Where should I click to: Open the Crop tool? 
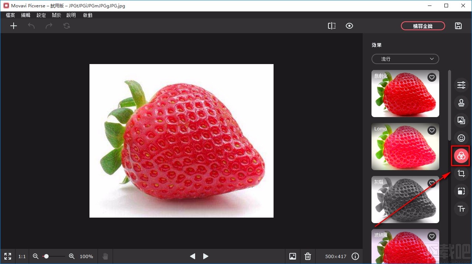point(461,173)
